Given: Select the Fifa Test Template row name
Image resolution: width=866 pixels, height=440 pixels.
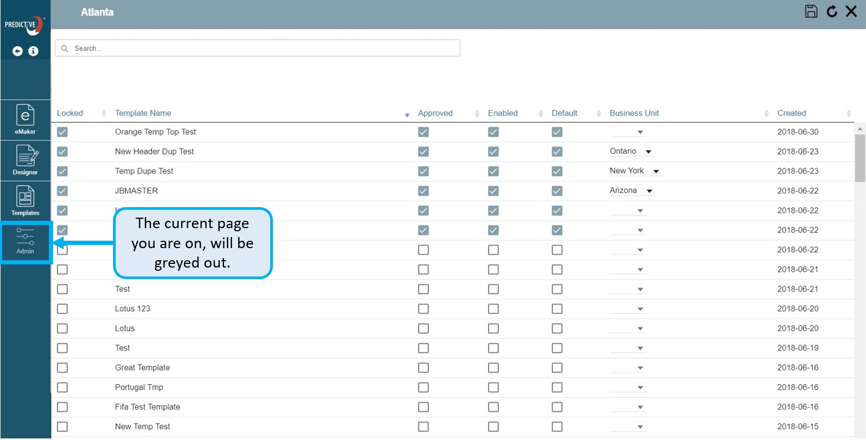Looking at the screenshot, I should pos(147,407).
